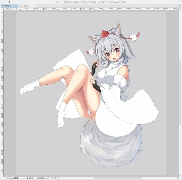Click the reset rotation circular icon

(x=55, y=178)
